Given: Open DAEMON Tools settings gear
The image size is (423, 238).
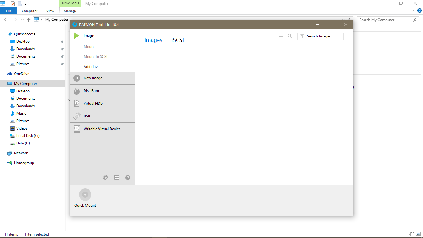Looking at the screenshot, I should [106, 178].
